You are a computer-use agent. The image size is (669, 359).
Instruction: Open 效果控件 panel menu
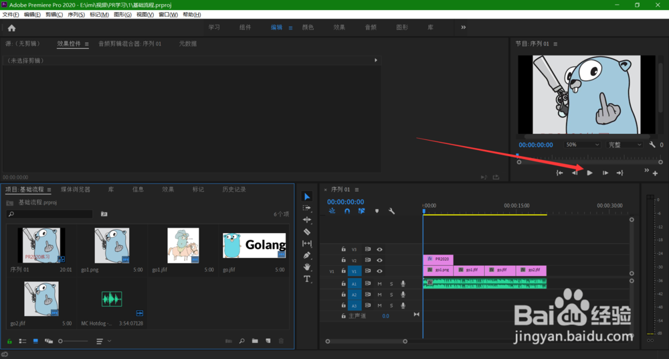pyautogui.click(x=86, y=44)
